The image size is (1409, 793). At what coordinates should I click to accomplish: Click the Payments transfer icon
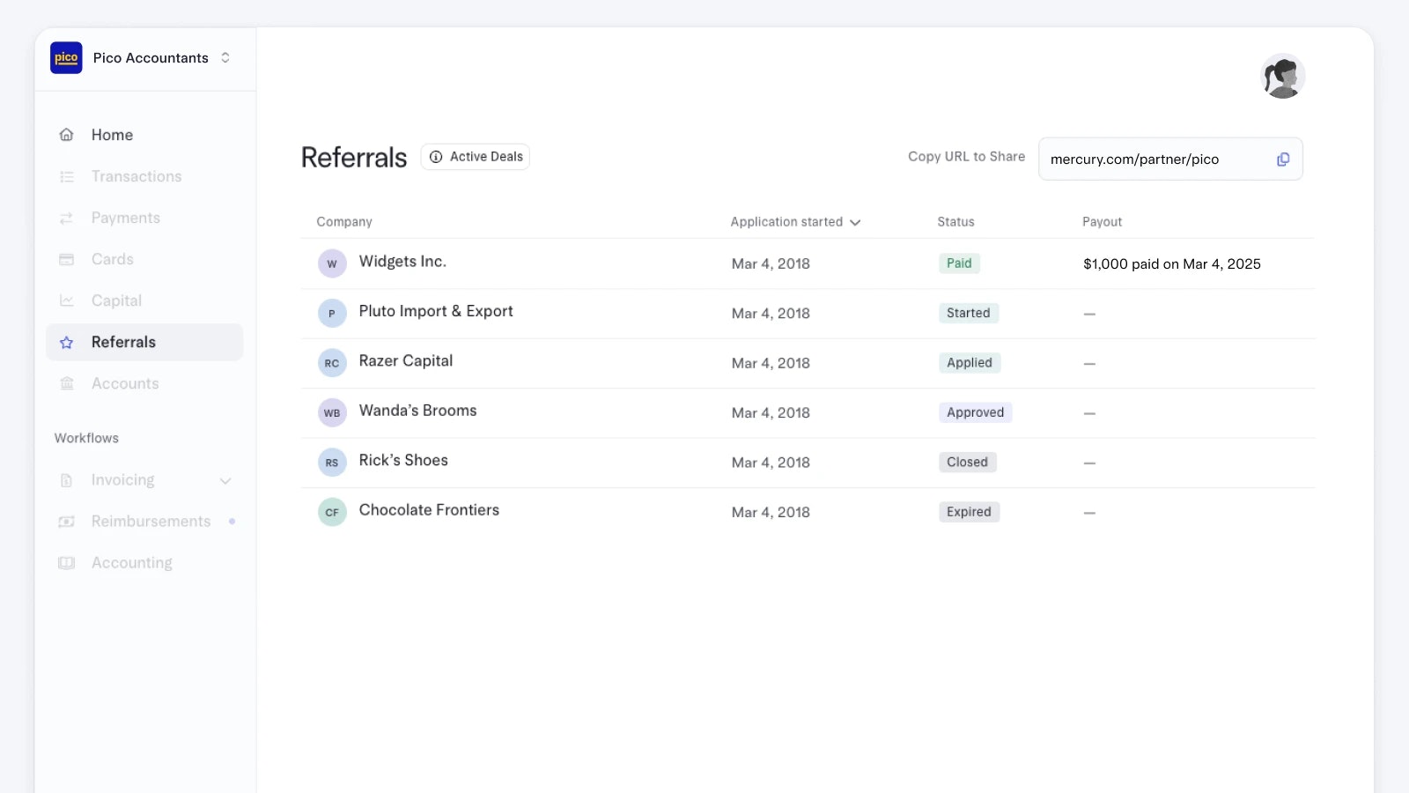tap(66, 218)
